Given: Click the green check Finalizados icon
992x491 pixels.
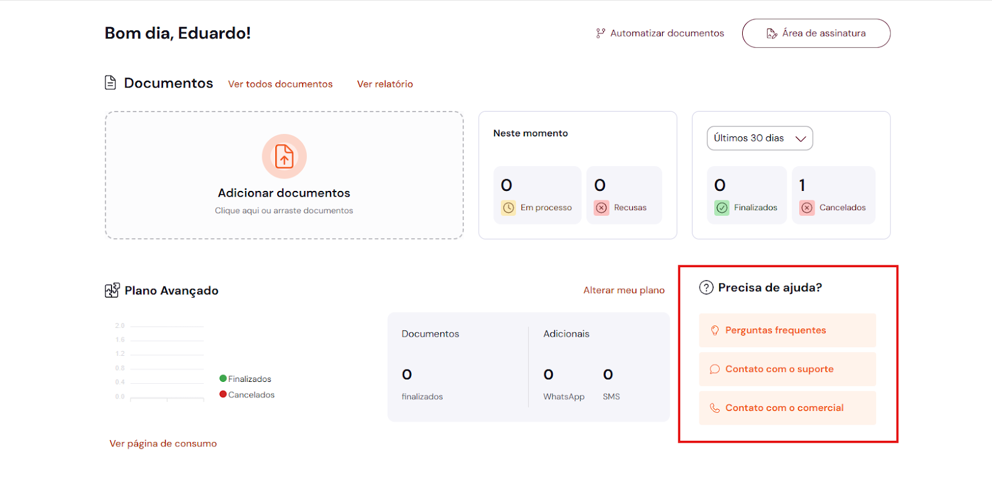Looking at the screenshot, I should pos(722,208).
